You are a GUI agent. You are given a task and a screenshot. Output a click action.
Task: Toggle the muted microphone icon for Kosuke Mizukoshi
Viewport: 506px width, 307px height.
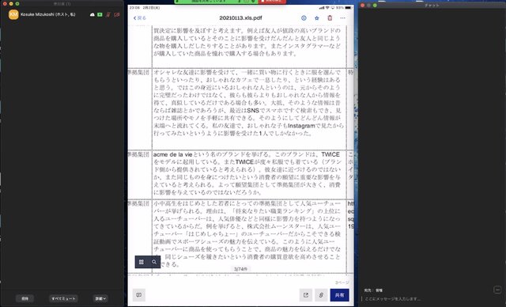click(x=108, y=15)
